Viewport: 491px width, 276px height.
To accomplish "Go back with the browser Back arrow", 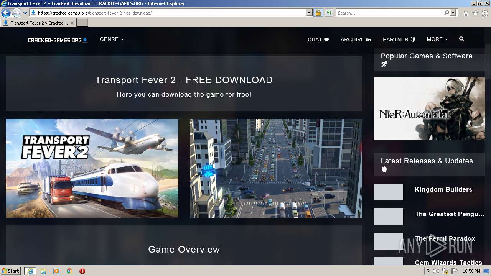I will click(x=6, y=13).
